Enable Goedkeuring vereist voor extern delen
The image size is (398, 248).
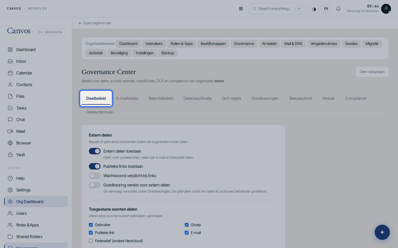point(95,185)
